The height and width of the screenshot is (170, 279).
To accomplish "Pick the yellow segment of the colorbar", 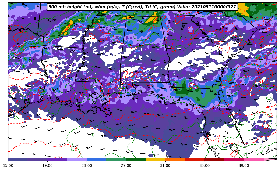I will (x=155, y=159).
